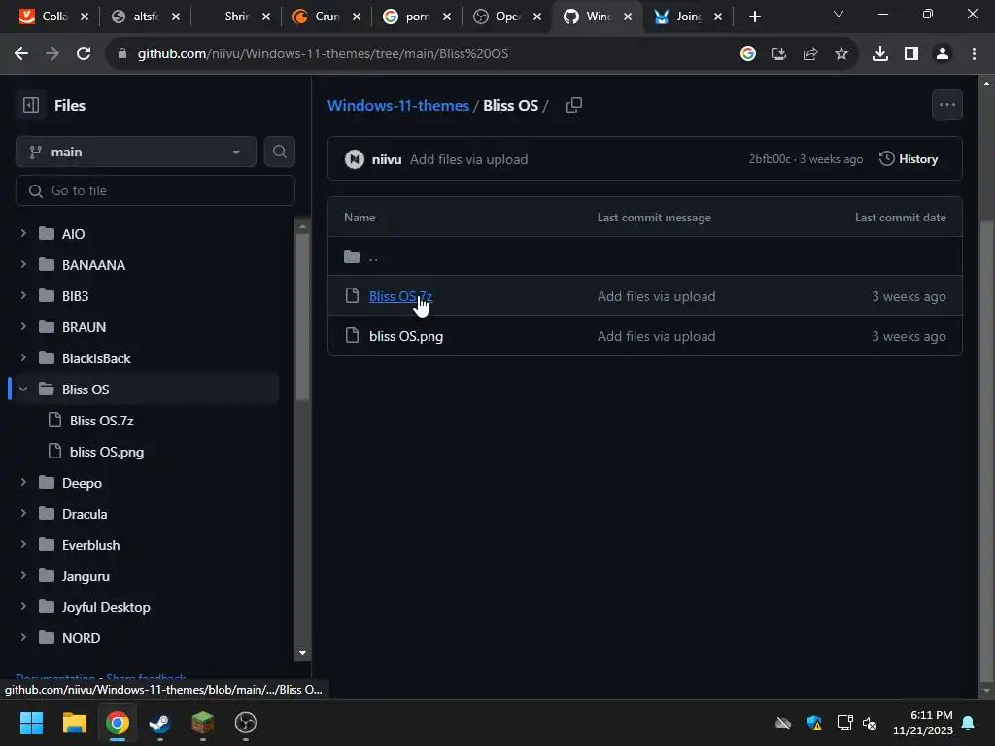Expand the Deepo folder
Image resolution: width=995 pixels, height=746 pixels.
click(23, 482)
